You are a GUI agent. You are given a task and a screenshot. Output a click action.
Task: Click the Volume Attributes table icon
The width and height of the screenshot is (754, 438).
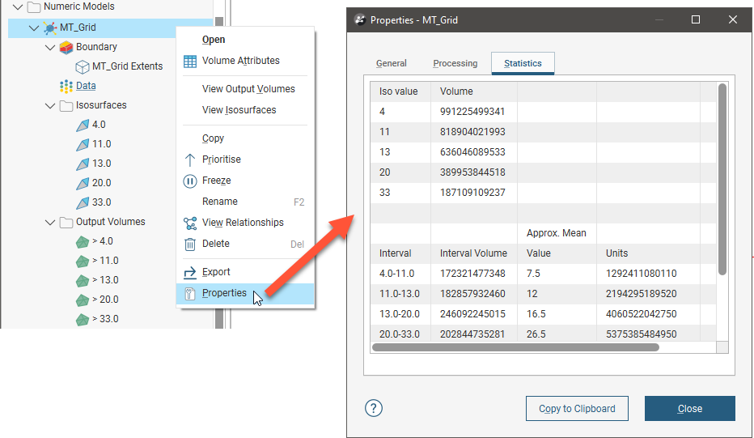coord(190,61)
